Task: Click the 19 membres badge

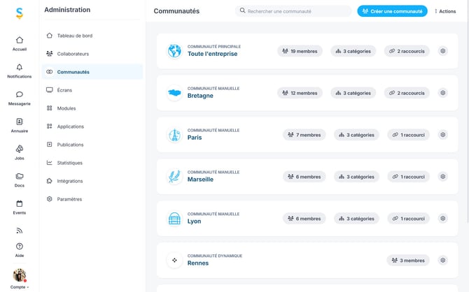Action: (300, 51)
